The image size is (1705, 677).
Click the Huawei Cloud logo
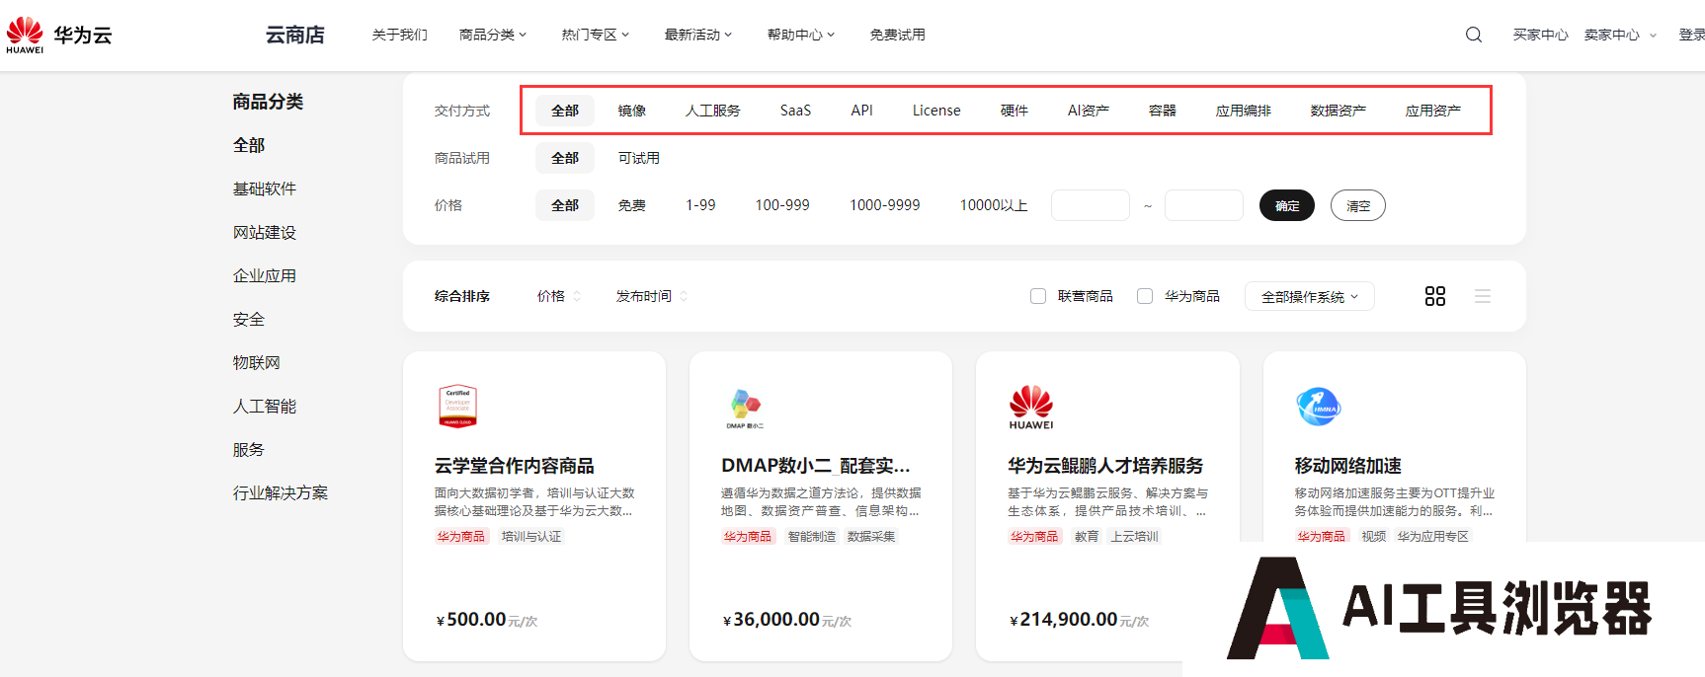pyautogui.click(x=58, y=35)
